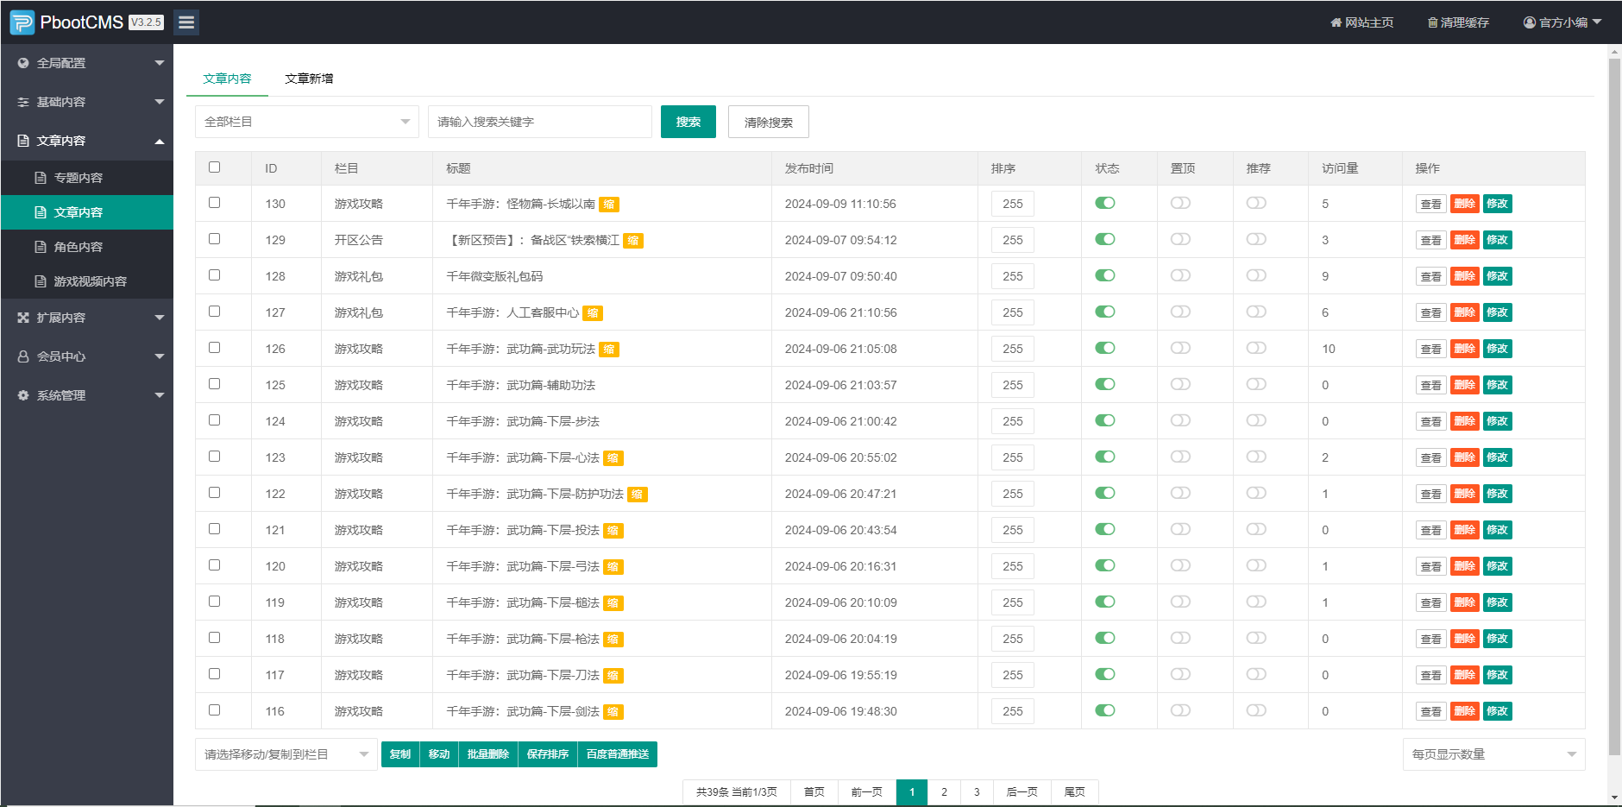Click the 缩 badge on 下层-防护功法 row
This screenshot has height=807, width=1622.
(638, 495)
